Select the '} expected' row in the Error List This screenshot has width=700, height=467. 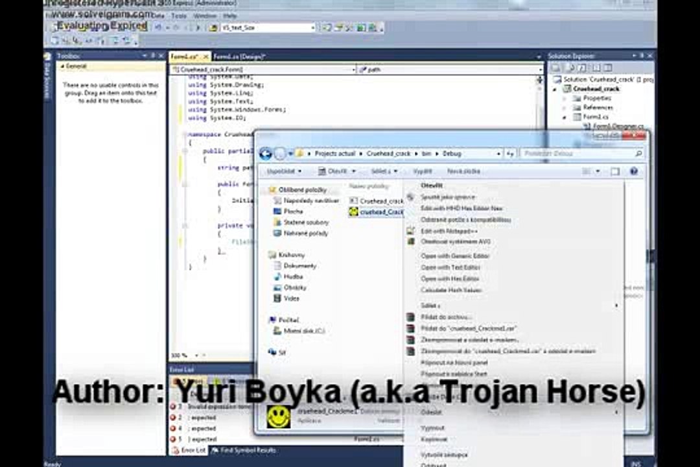coord(194,439)
